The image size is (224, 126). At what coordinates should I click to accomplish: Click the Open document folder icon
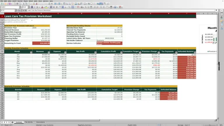6,4
